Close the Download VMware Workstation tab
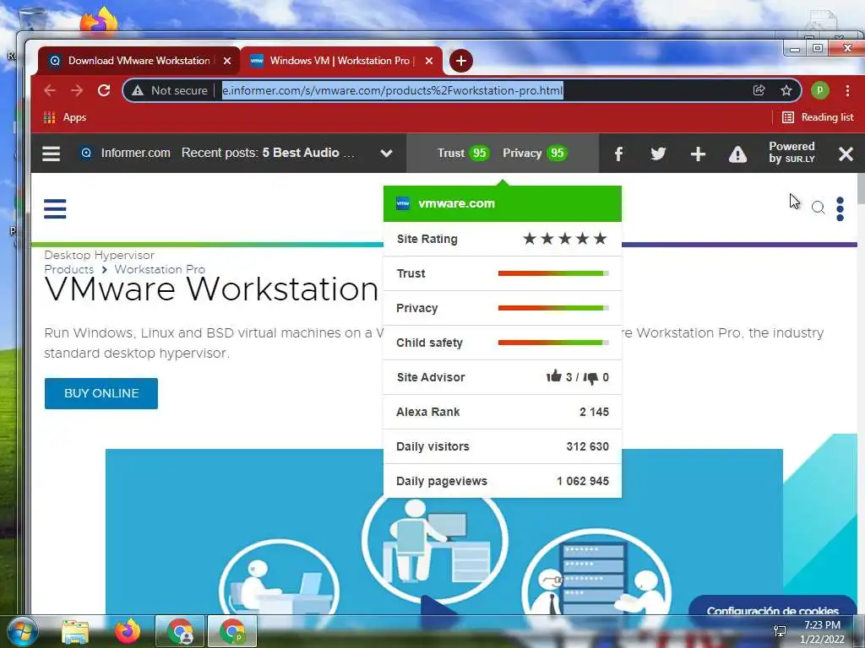The image size is (865, 648). (x=227, y=61)
